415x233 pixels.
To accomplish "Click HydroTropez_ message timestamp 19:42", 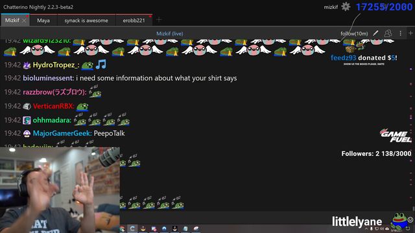I will 12,65.
